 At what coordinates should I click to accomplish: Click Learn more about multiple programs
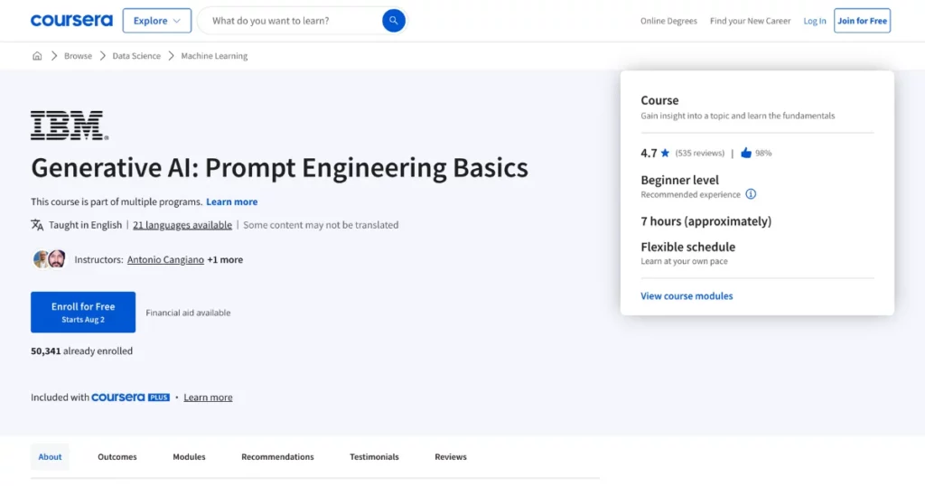(x=232, y=201)
